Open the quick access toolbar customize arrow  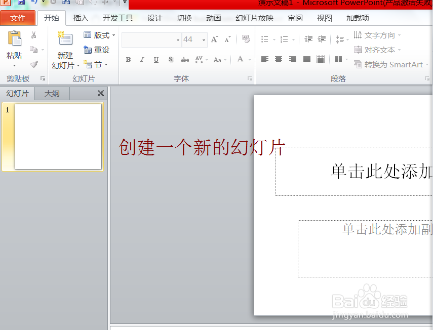coord(125,2)
